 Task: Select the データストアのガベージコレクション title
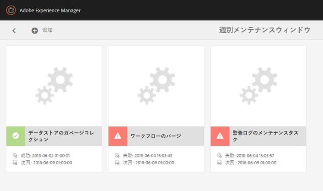click(x=61, y=136)
